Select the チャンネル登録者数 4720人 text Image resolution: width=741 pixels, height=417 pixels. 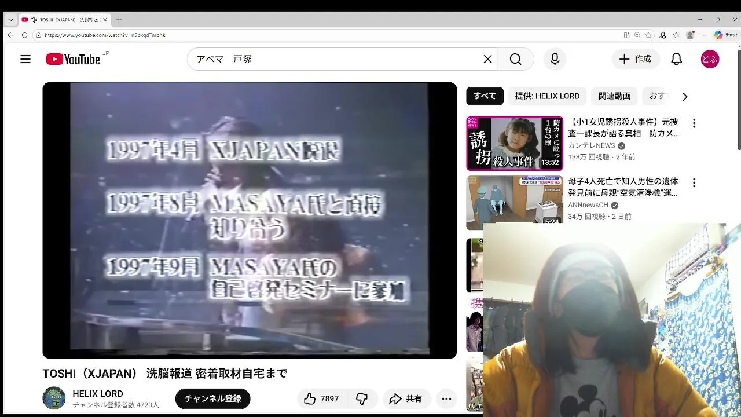tap(116, 405)
